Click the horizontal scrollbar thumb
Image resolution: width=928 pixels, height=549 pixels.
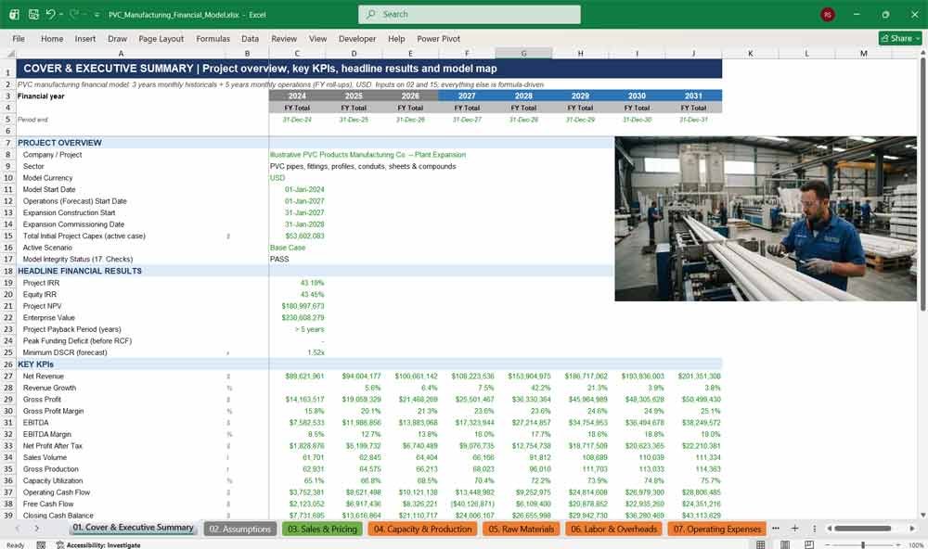click(862, 529)
